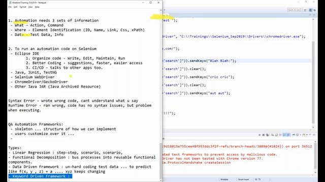Maximize the Eclipse editor area

coord(314,15)
